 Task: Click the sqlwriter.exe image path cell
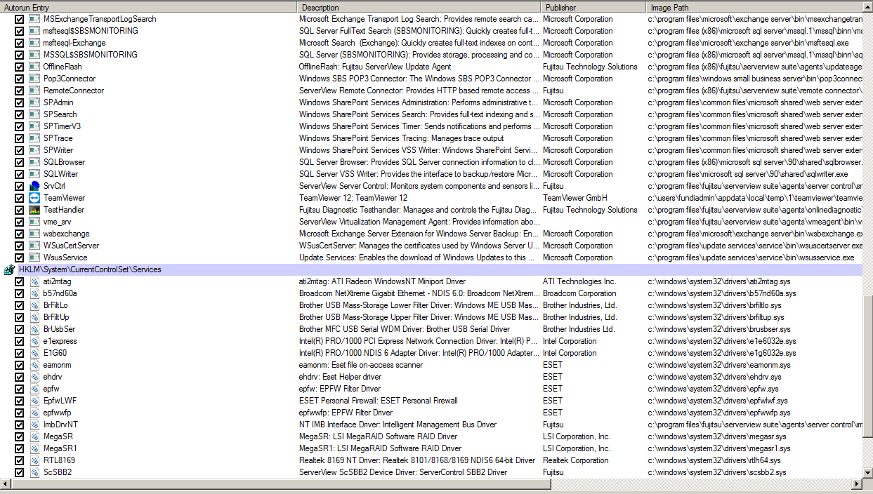[748, 174]
